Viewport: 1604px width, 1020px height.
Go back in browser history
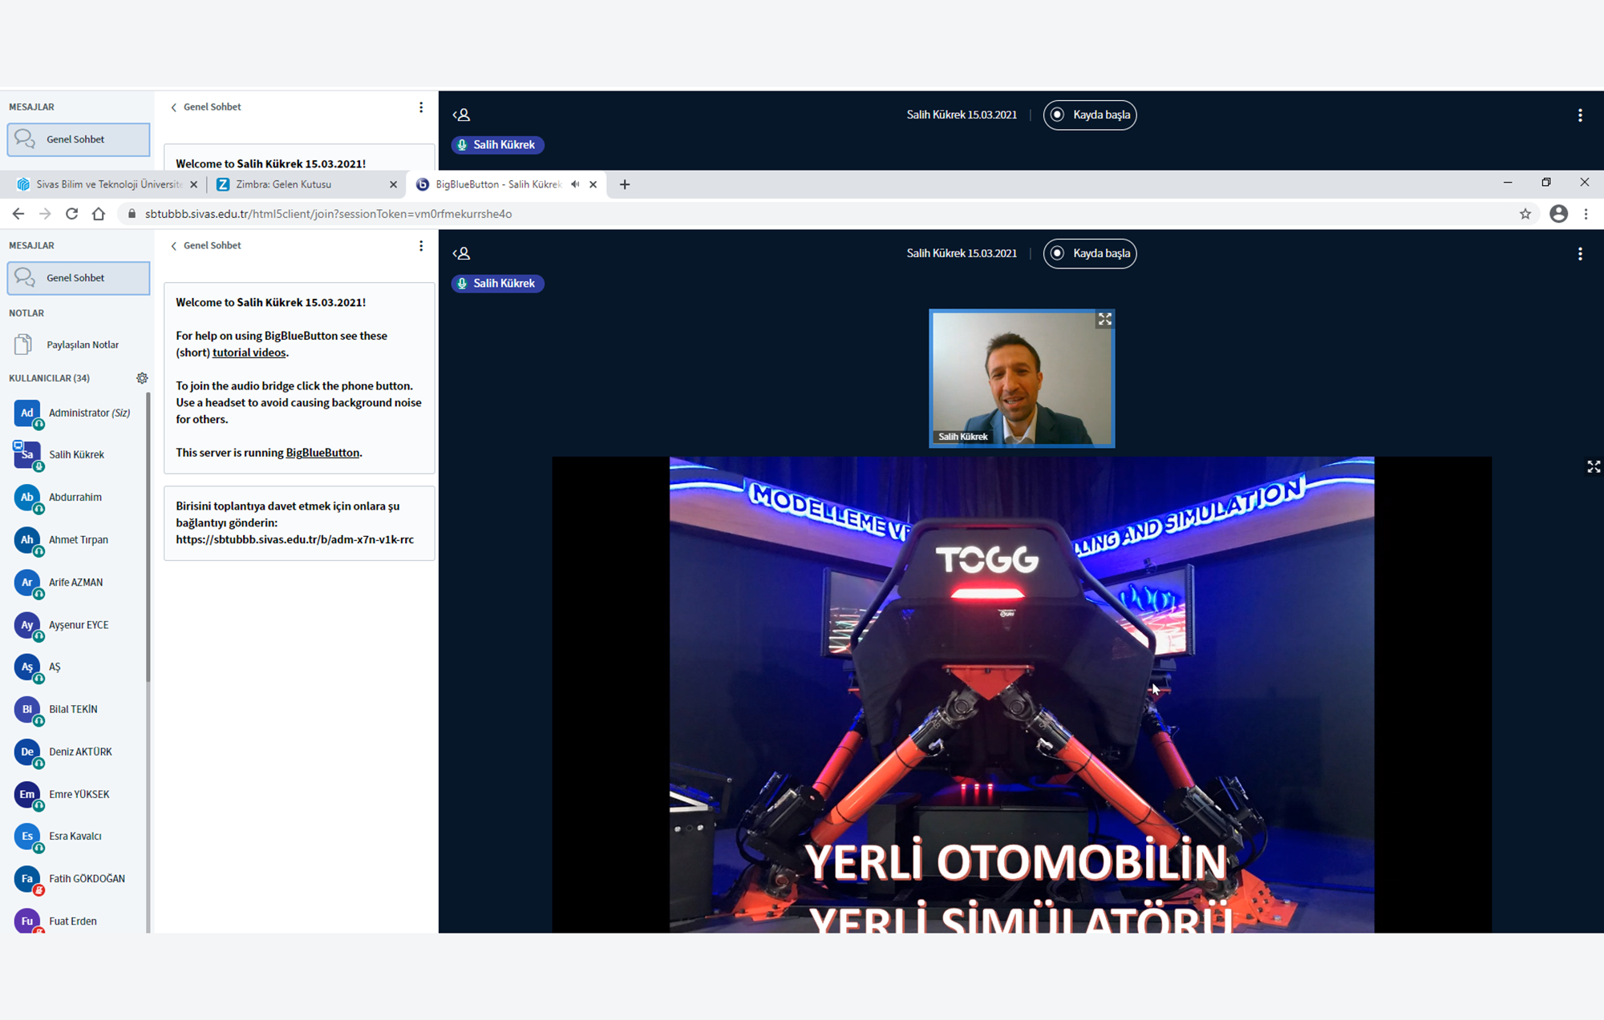tap(18, 214)
